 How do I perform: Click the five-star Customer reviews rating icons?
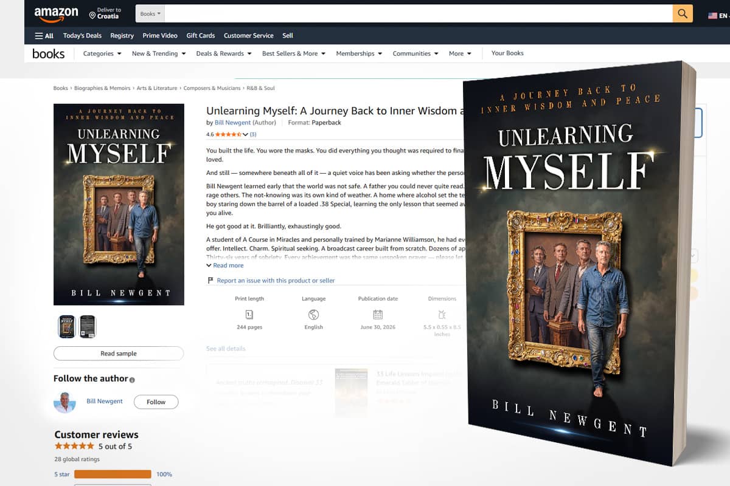pos(74,447)
